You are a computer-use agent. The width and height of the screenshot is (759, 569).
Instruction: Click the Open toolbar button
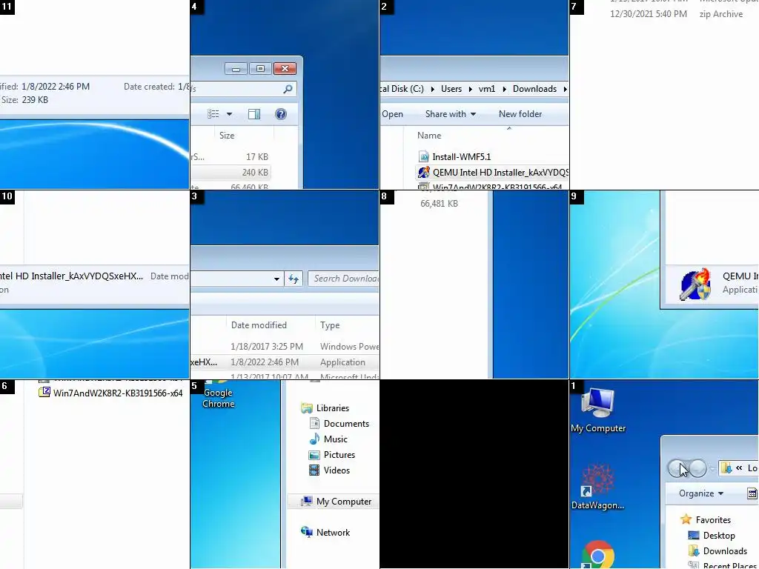tap(392, 114)
